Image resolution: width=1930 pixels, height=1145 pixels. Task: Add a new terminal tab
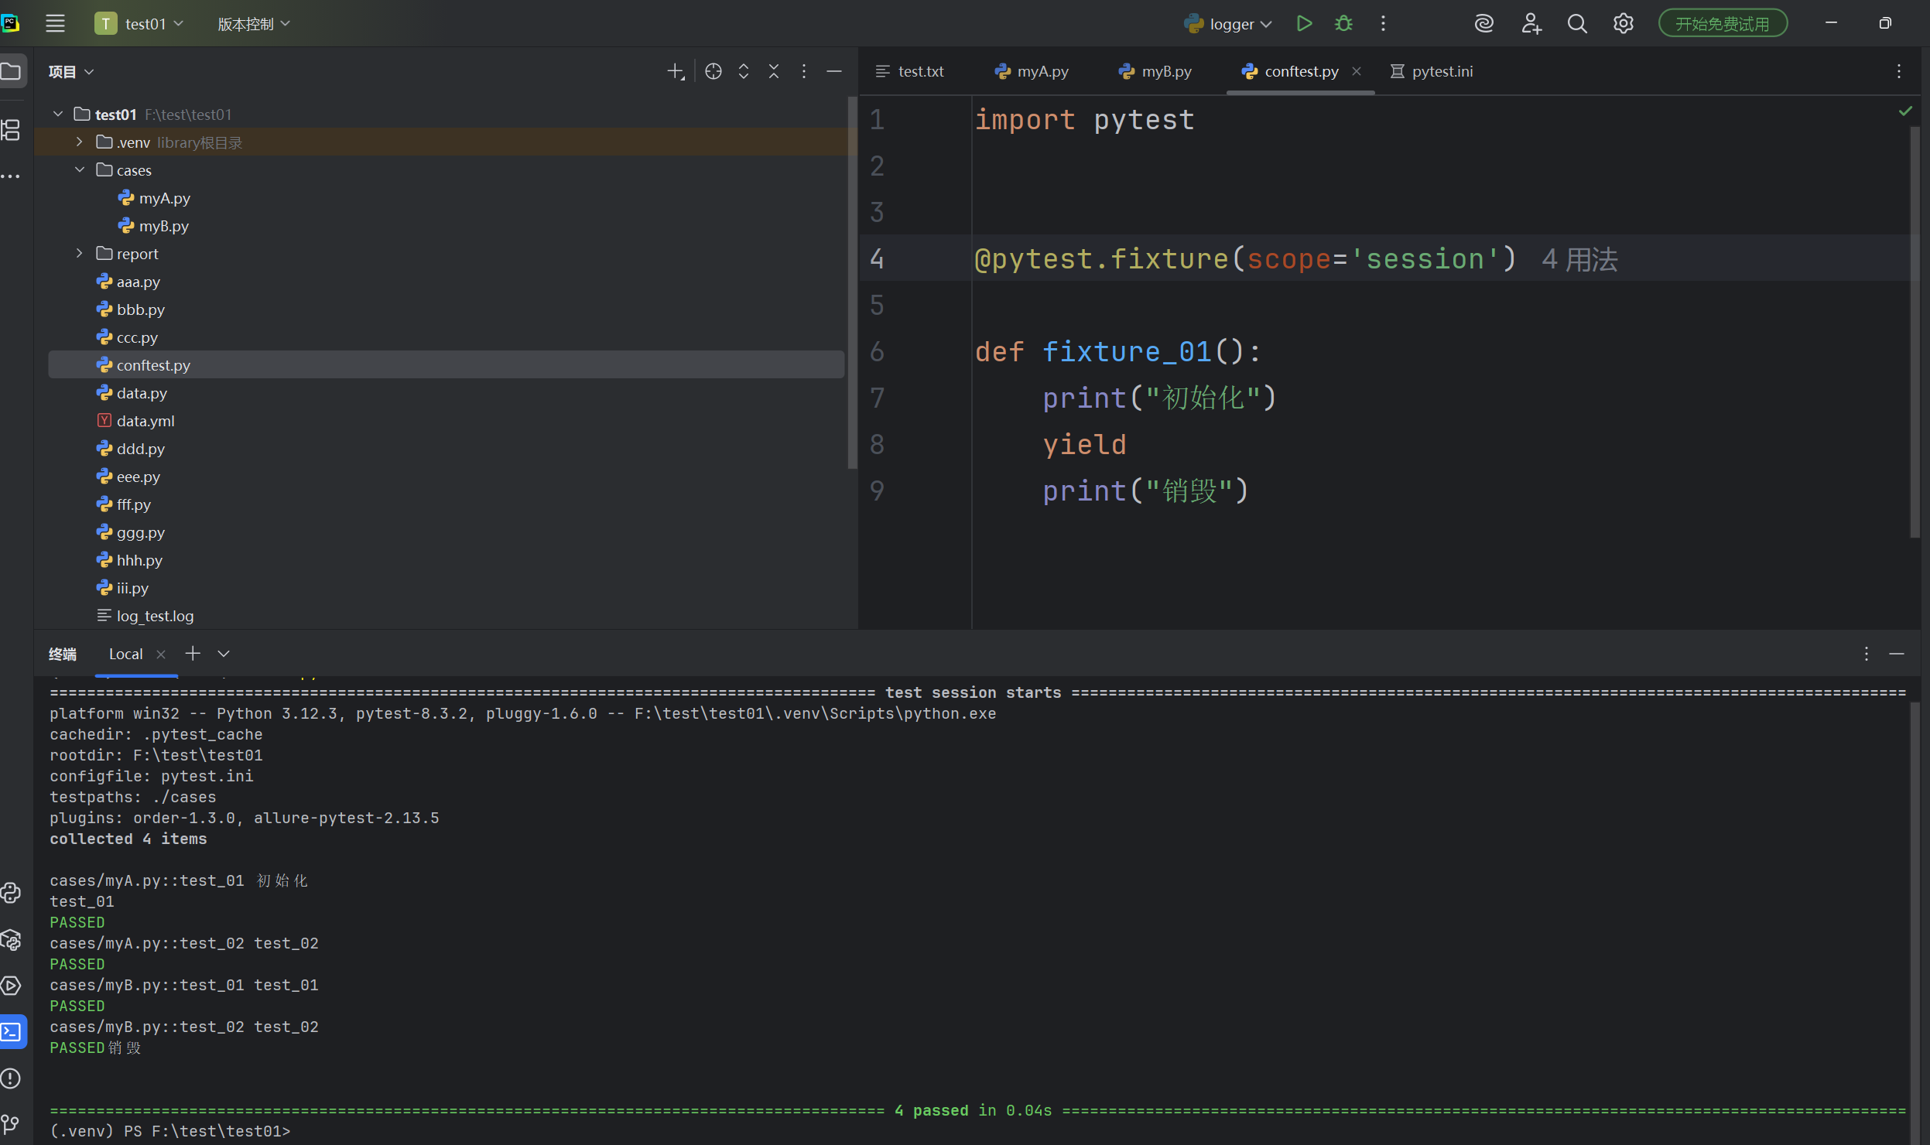tap(193, 654)
